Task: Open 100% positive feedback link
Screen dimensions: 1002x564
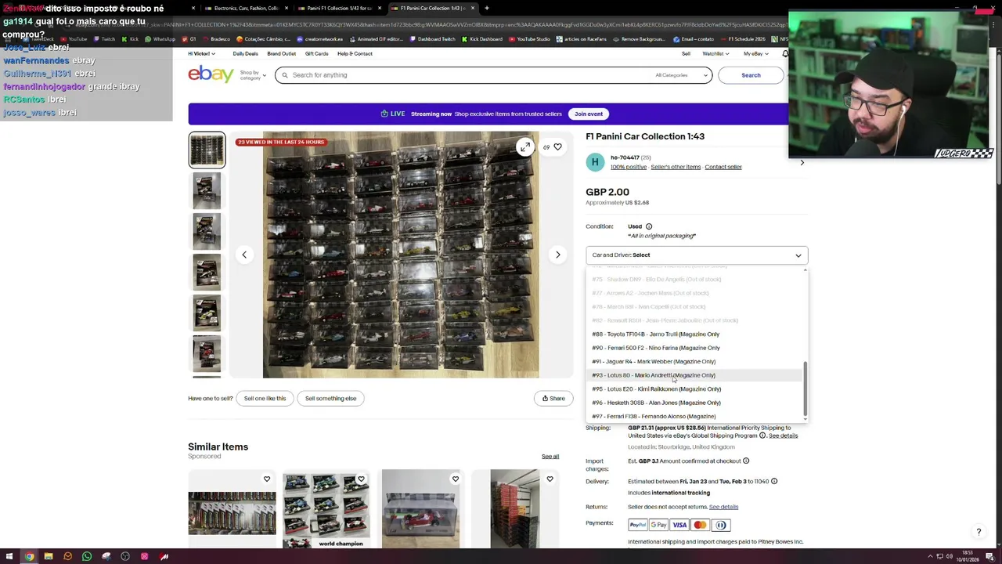Action: (629, 167)
